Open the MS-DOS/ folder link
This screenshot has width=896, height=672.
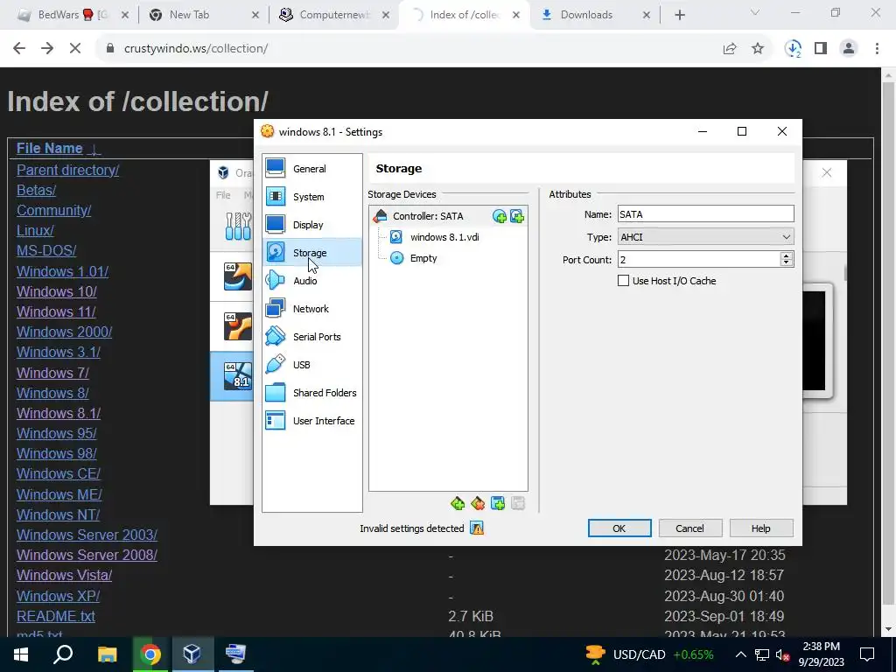coord(46,251)
